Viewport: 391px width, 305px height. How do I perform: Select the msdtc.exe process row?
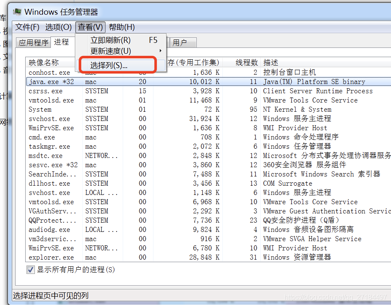pos(209,156)
